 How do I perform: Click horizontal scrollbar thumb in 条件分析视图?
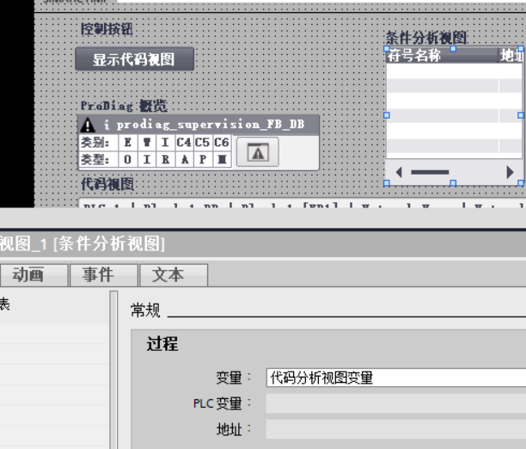(430, 172)
